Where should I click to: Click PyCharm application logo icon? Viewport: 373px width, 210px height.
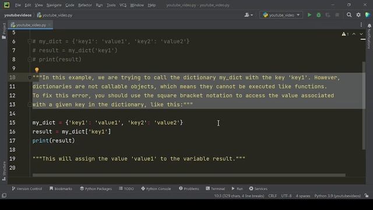point(6,5)
